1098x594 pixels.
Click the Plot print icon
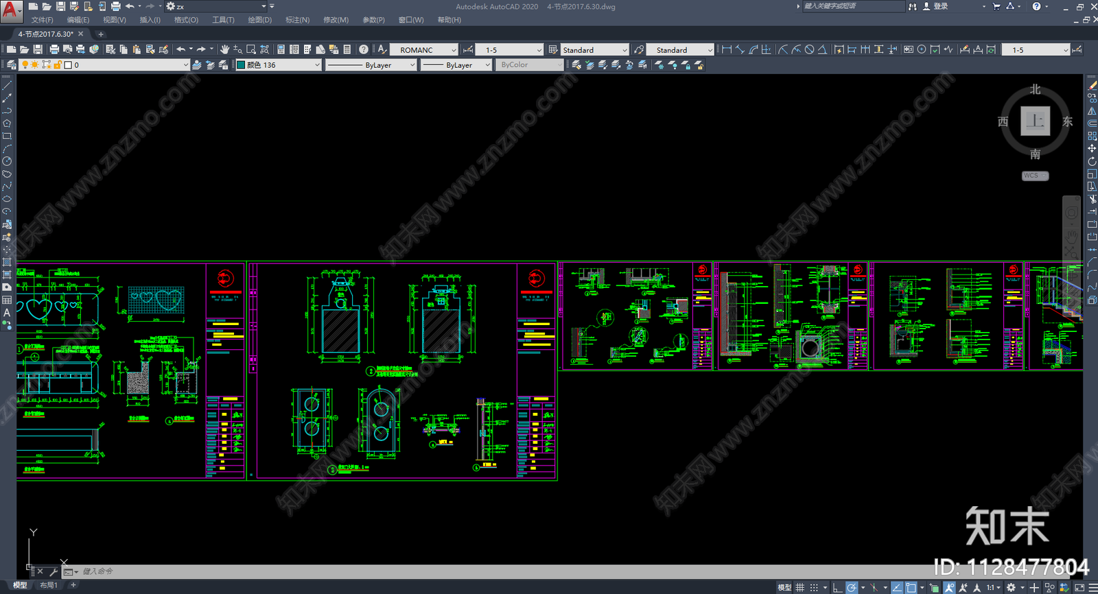(x=54, y=49)
